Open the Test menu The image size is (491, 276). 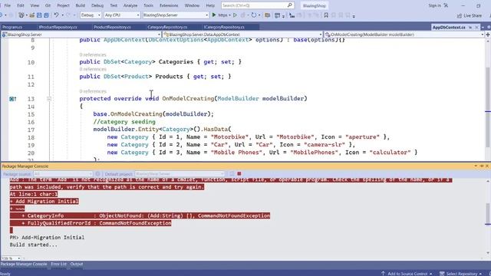(x=114, y=5)
